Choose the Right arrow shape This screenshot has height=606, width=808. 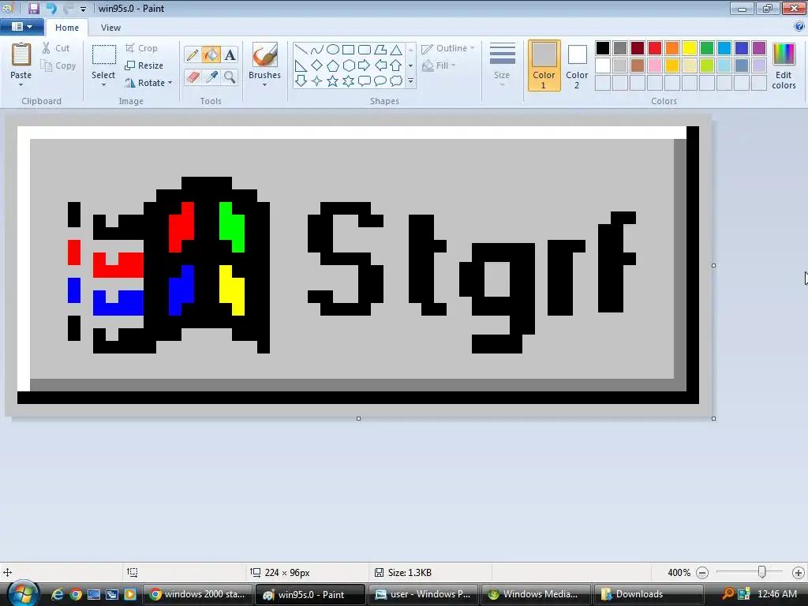tap(365, 65)
